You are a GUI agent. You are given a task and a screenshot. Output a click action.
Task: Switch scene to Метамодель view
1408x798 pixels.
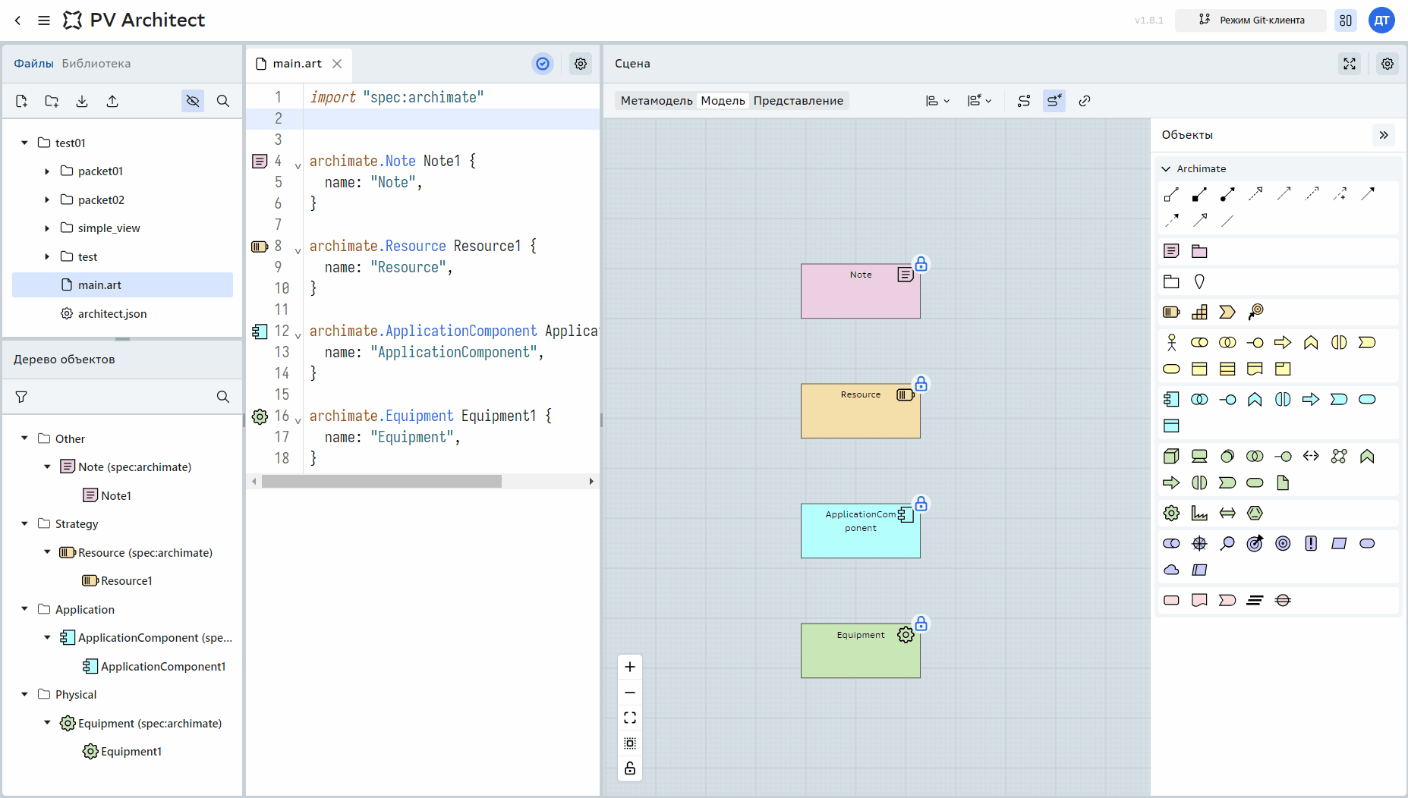(657, 101)
